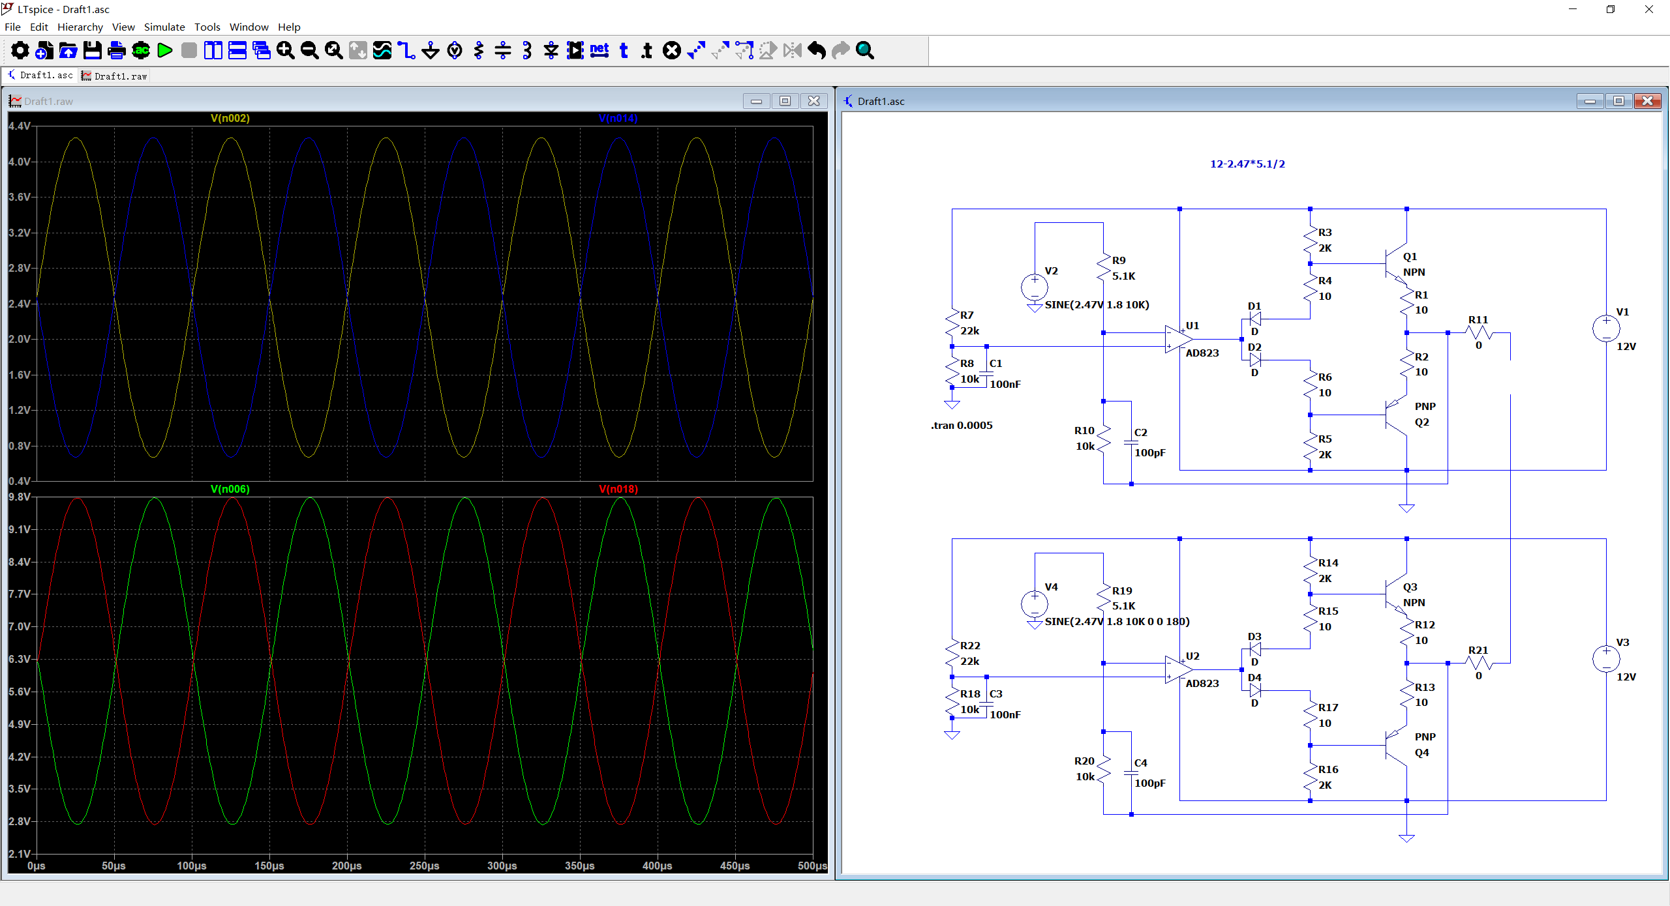Click the Zoom in magnifier
1670x906 pixels.
coord(285,50)
